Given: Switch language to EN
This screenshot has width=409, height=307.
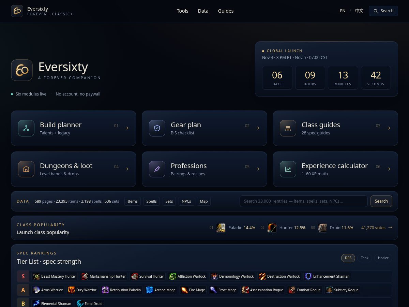Looking at the screenshot, I should point(343,11).
